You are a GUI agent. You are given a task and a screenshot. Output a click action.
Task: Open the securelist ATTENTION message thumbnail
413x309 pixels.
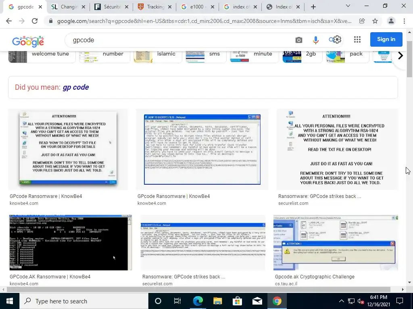(x=338, y=149)
